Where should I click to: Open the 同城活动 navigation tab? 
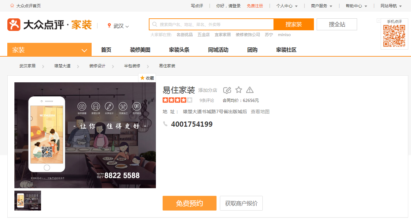click(x=218, y=50)
